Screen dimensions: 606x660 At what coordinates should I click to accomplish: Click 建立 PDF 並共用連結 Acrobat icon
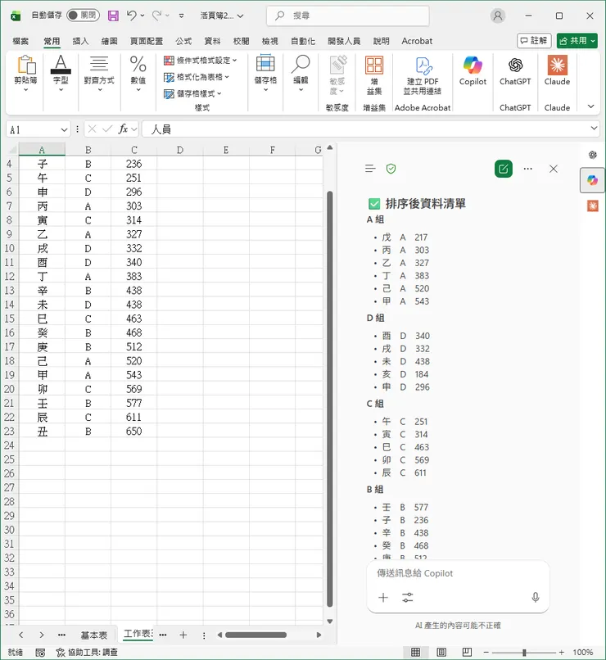pyautogui.click(x=423, y=76)
